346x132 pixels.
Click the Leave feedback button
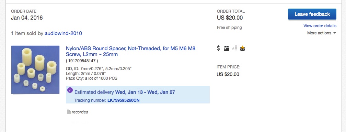(312, 14)
